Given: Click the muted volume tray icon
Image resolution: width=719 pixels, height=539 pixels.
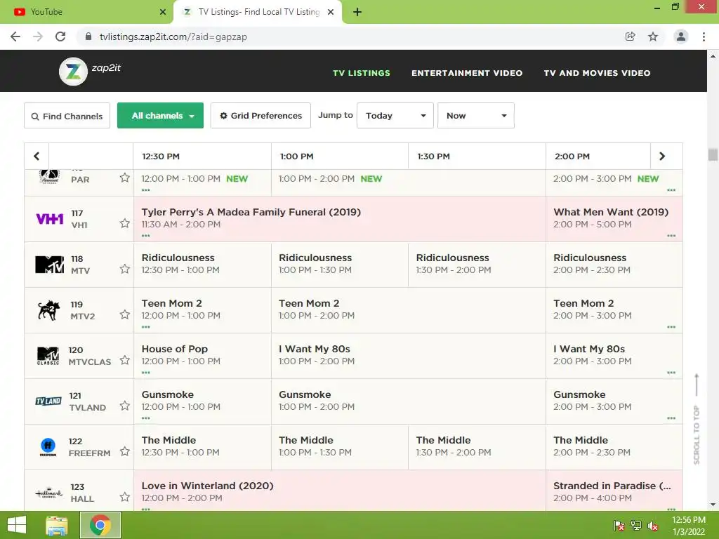Looking at the screenshot, I should (652, 526).
